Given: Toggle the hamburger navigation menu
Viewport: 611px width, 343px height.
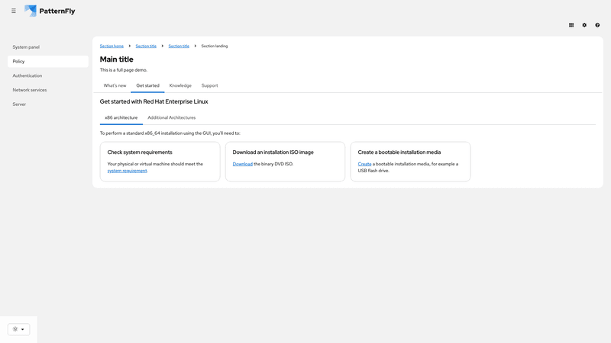Looking at the screenshot, I should click(x=14, y=11).
